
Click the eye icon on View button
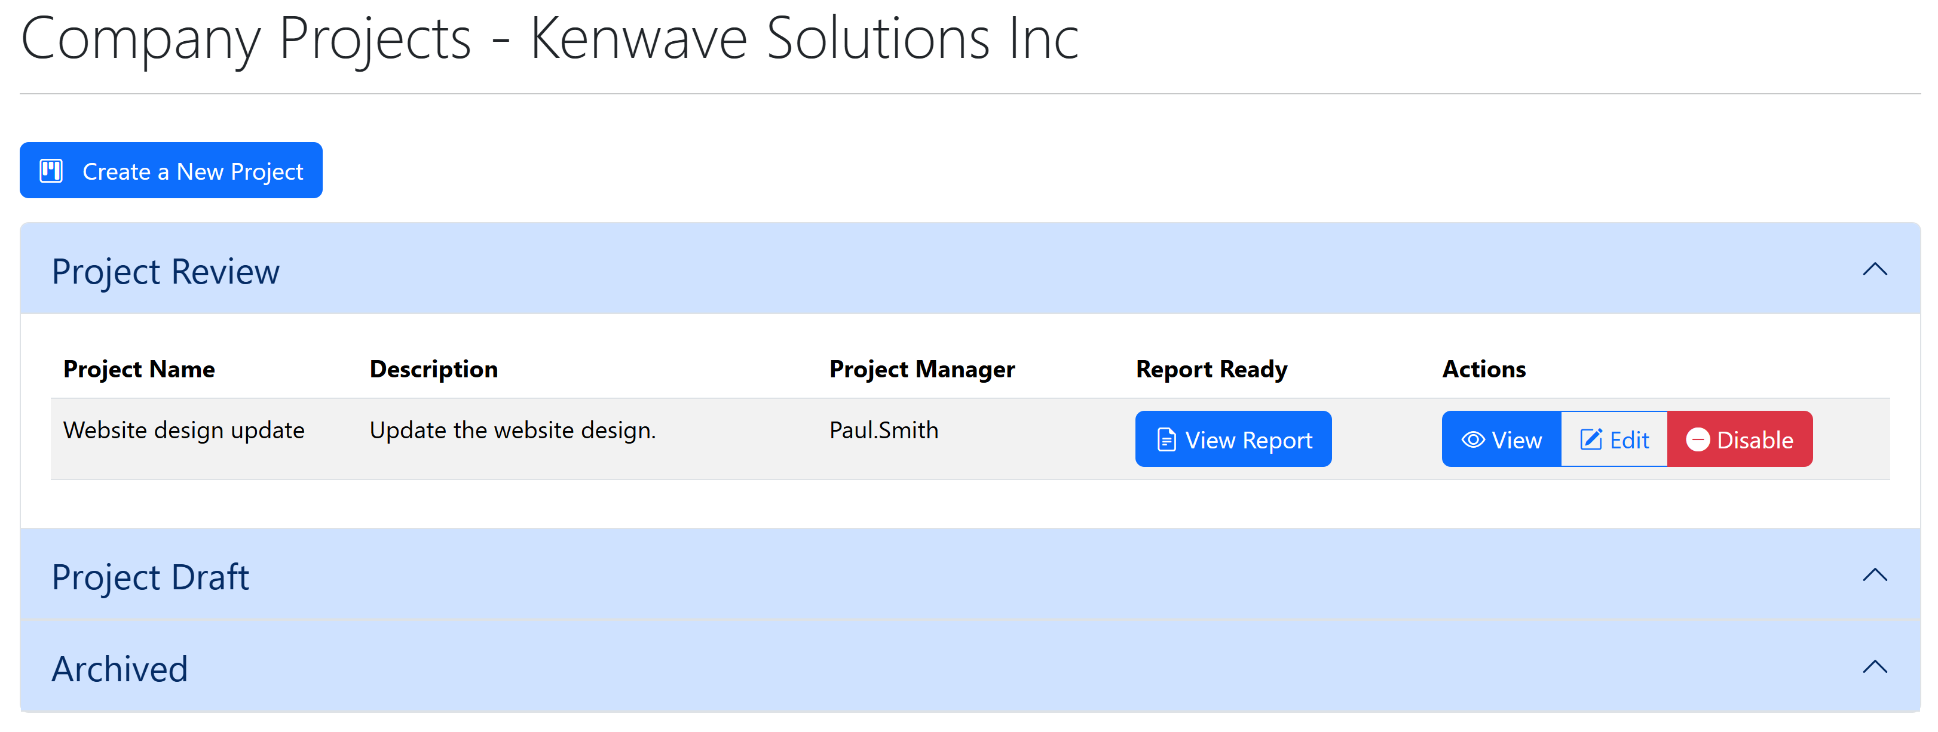[x=1472, y=439]
